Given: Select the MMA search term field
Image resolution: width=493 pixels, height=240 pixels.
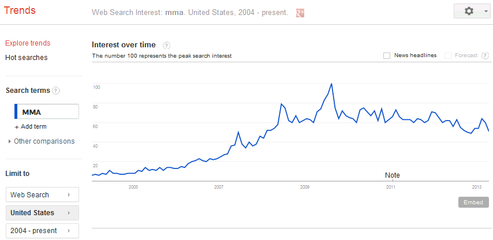Looking at the screenshot, I should 48,111.
